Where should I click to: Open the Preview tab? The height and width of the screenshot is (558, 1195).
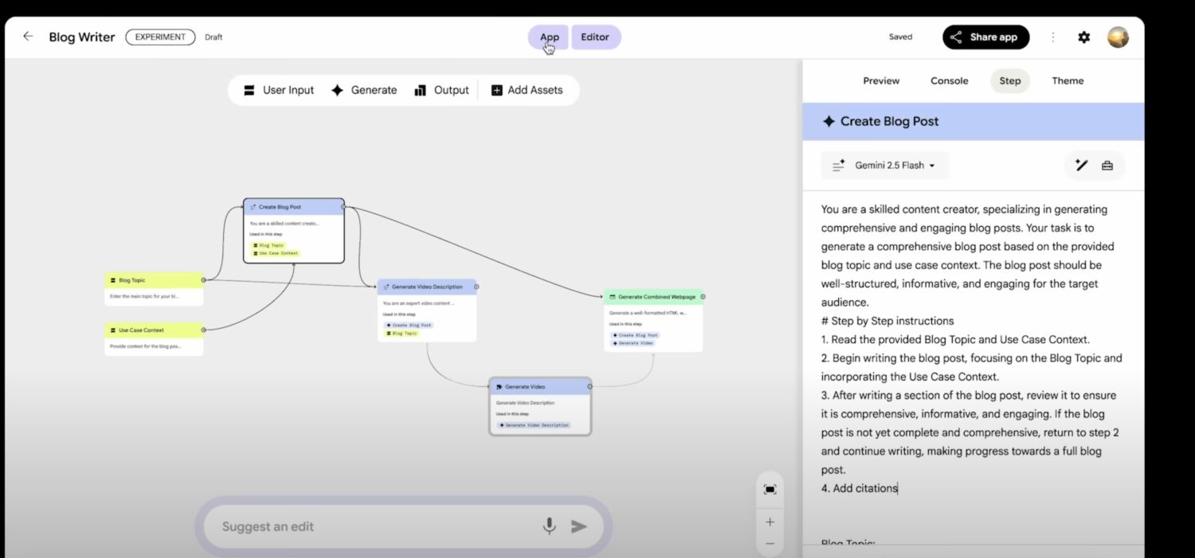pos(881,80)
